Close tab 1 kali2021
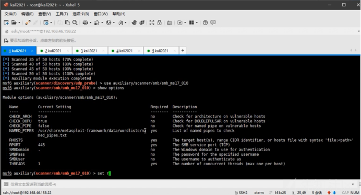Screen dimensions: 361x195 tap(32, 51)
